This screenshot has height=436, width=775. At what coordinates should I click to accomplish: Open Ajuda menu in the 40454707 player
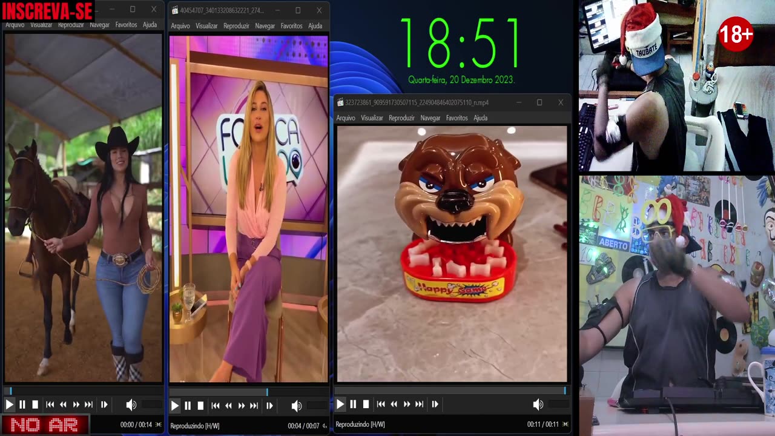[315, 26]
